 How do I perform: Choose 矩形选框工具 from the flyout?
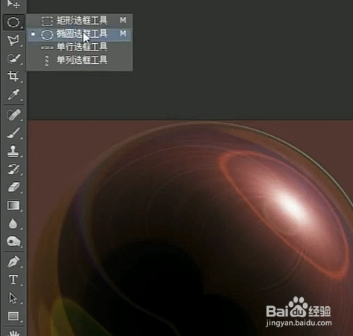click(80, 20)
